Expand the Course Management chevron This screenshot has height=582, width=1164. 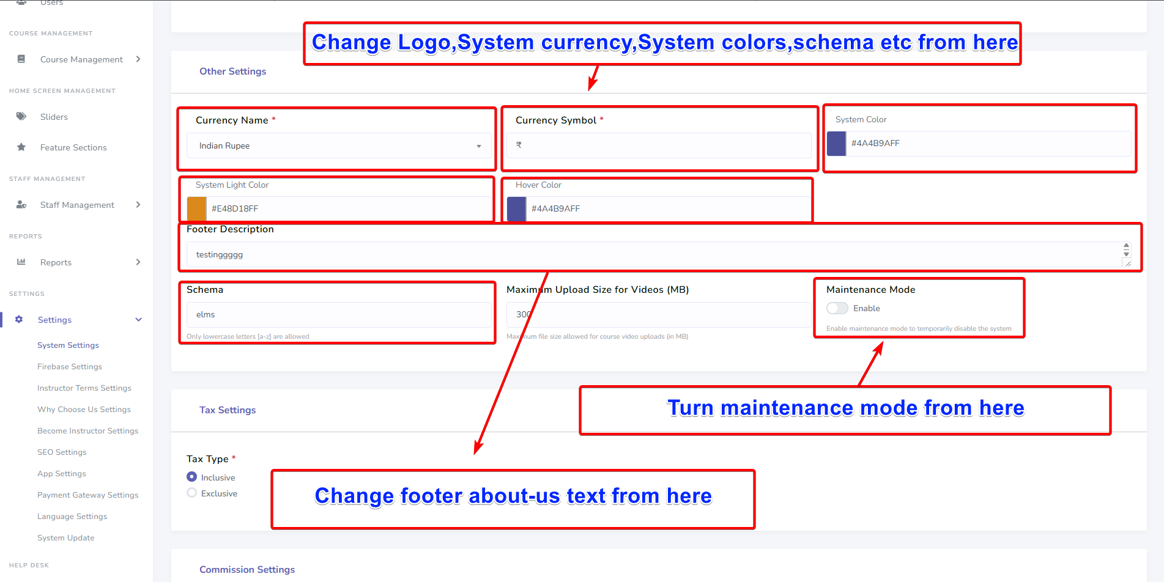pyautogui.click(x=138, y=59)
